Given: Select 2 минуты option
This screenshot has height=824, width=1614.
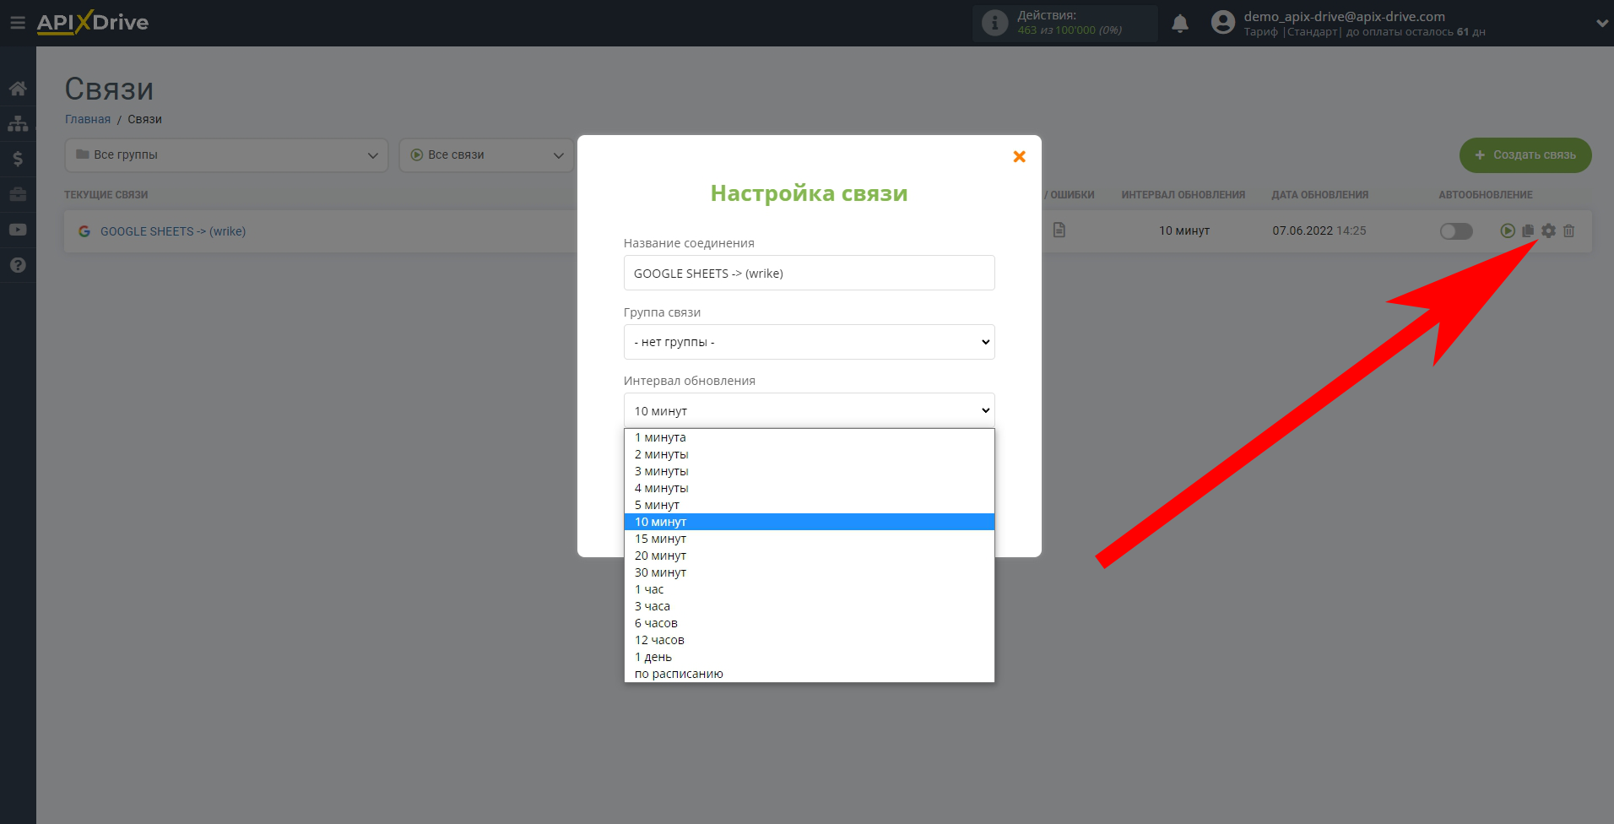Looking at the screenshot, I should pyautogui.click(x=810, y=454).
